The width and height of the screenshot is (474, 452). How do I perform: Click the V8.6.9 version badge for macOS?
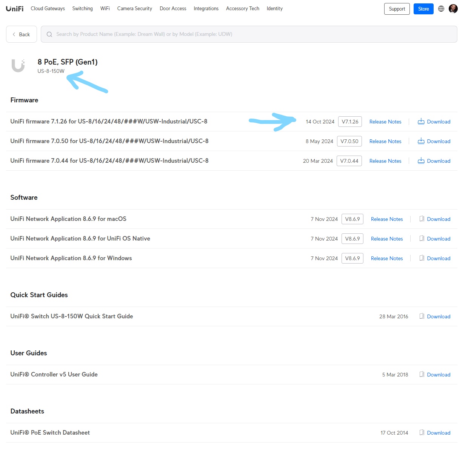tap(352, 219)
